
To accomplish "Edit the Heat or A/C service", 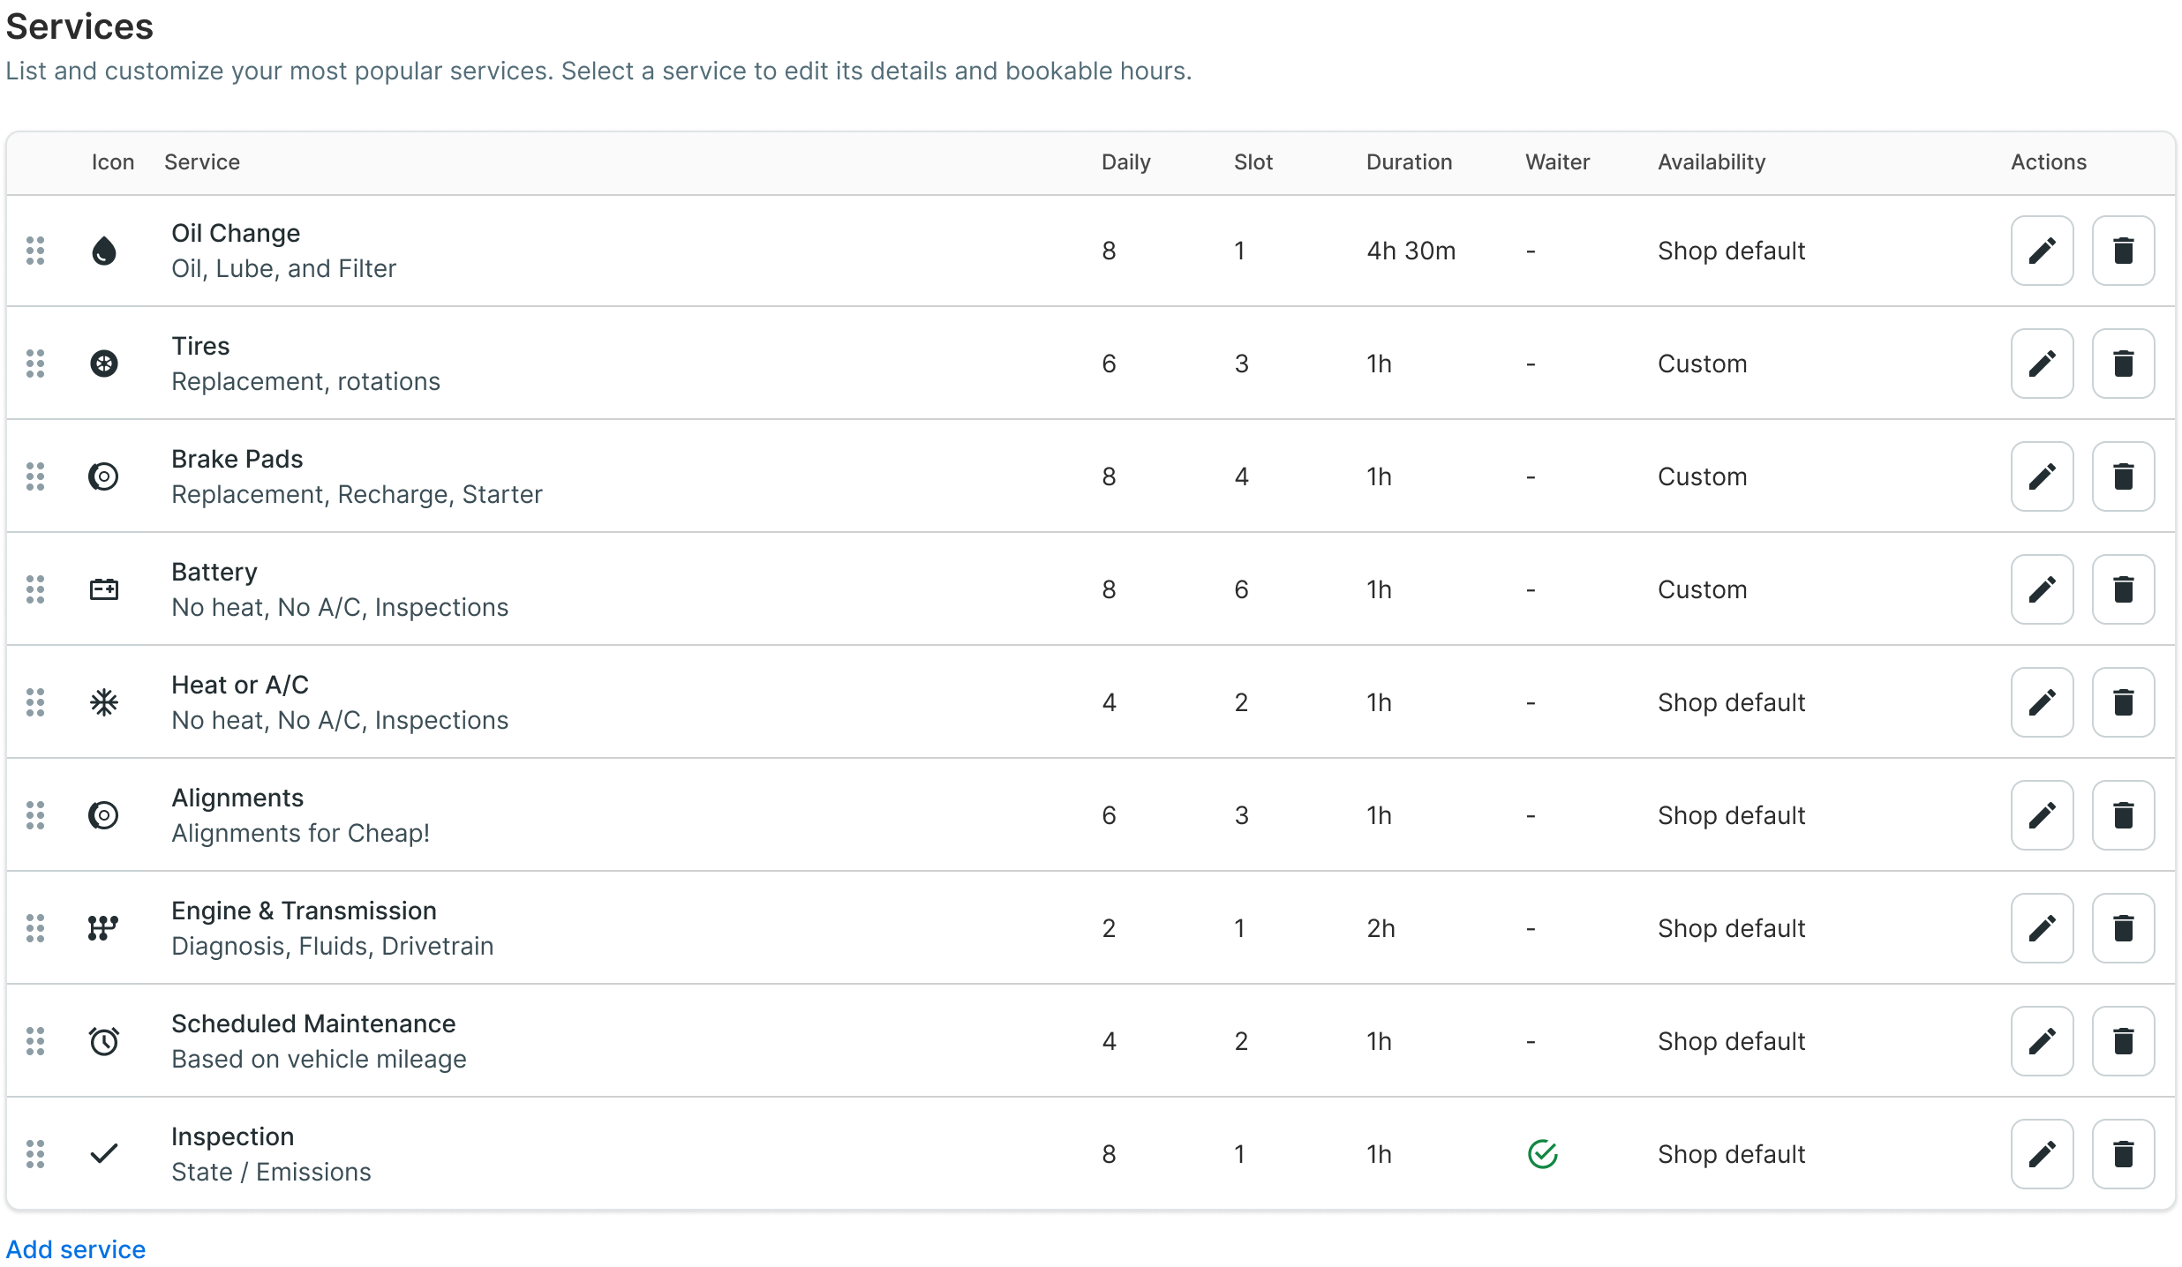I will point(2042,702).
